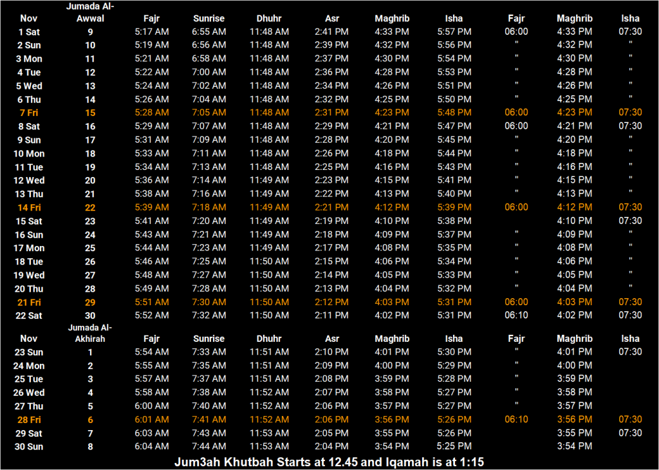Select the highlighted 28 Fri date label

29,419
